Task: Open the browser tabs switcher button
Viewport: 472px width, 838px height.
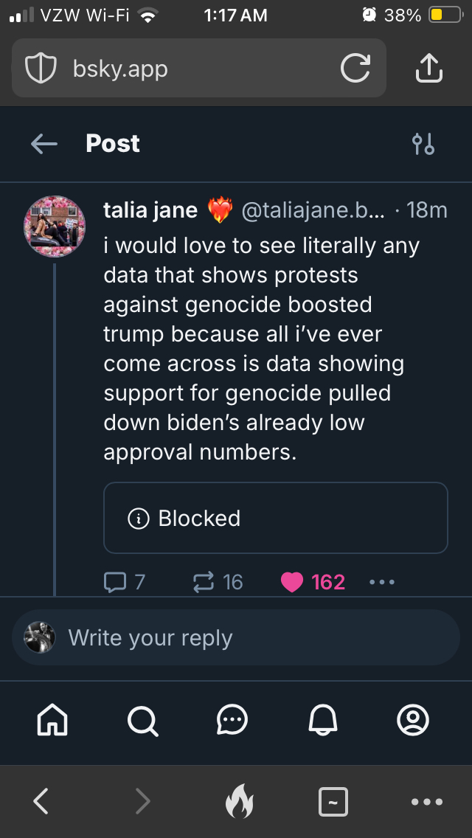Action: coord(333,801)
